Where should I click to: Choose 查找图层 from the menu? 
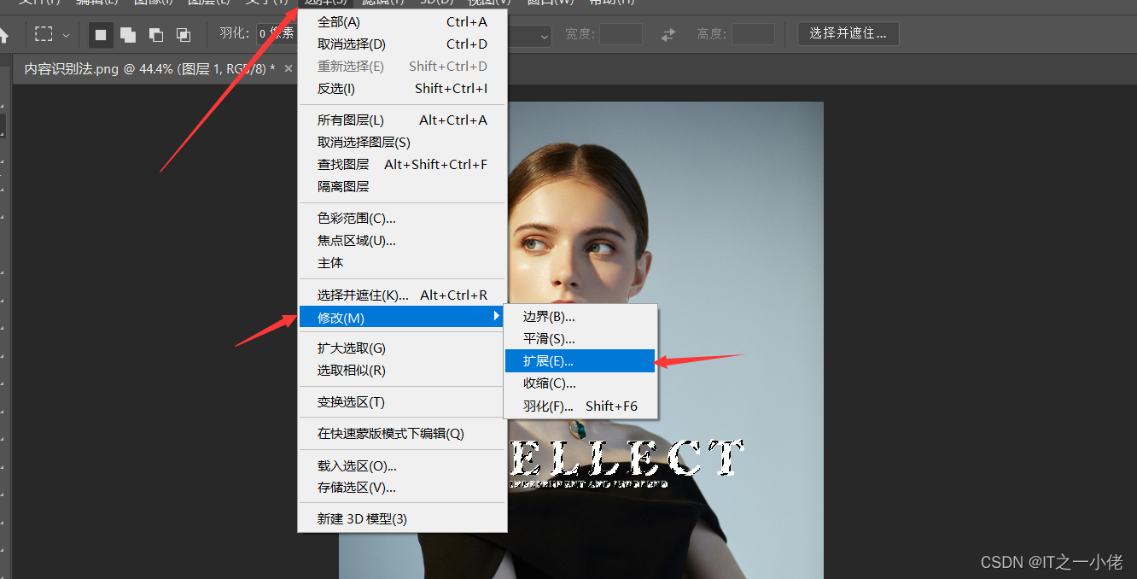tap(402, 165)
